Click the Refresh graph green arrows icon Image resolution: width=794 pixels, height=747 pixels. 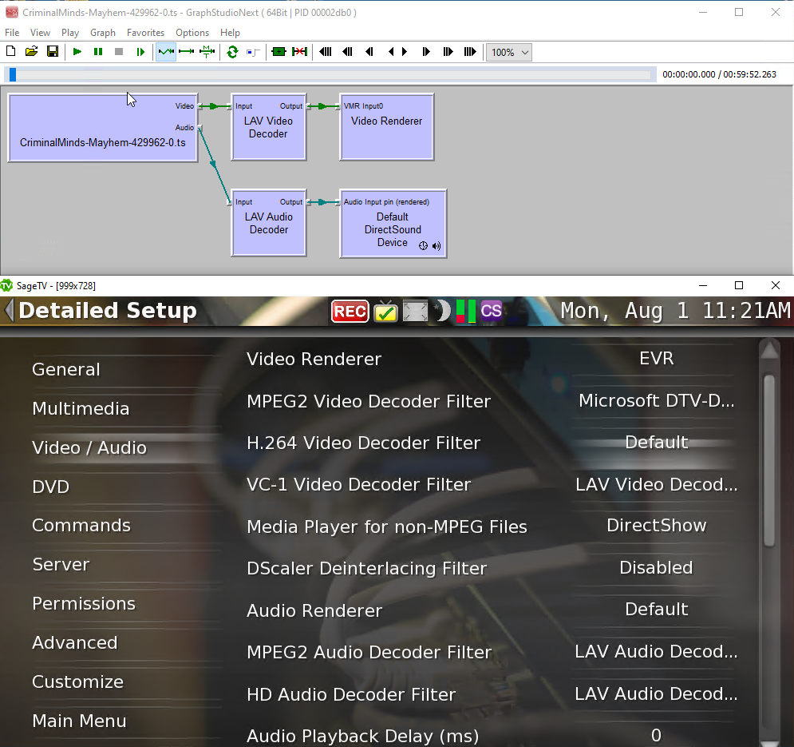point(232,52)
